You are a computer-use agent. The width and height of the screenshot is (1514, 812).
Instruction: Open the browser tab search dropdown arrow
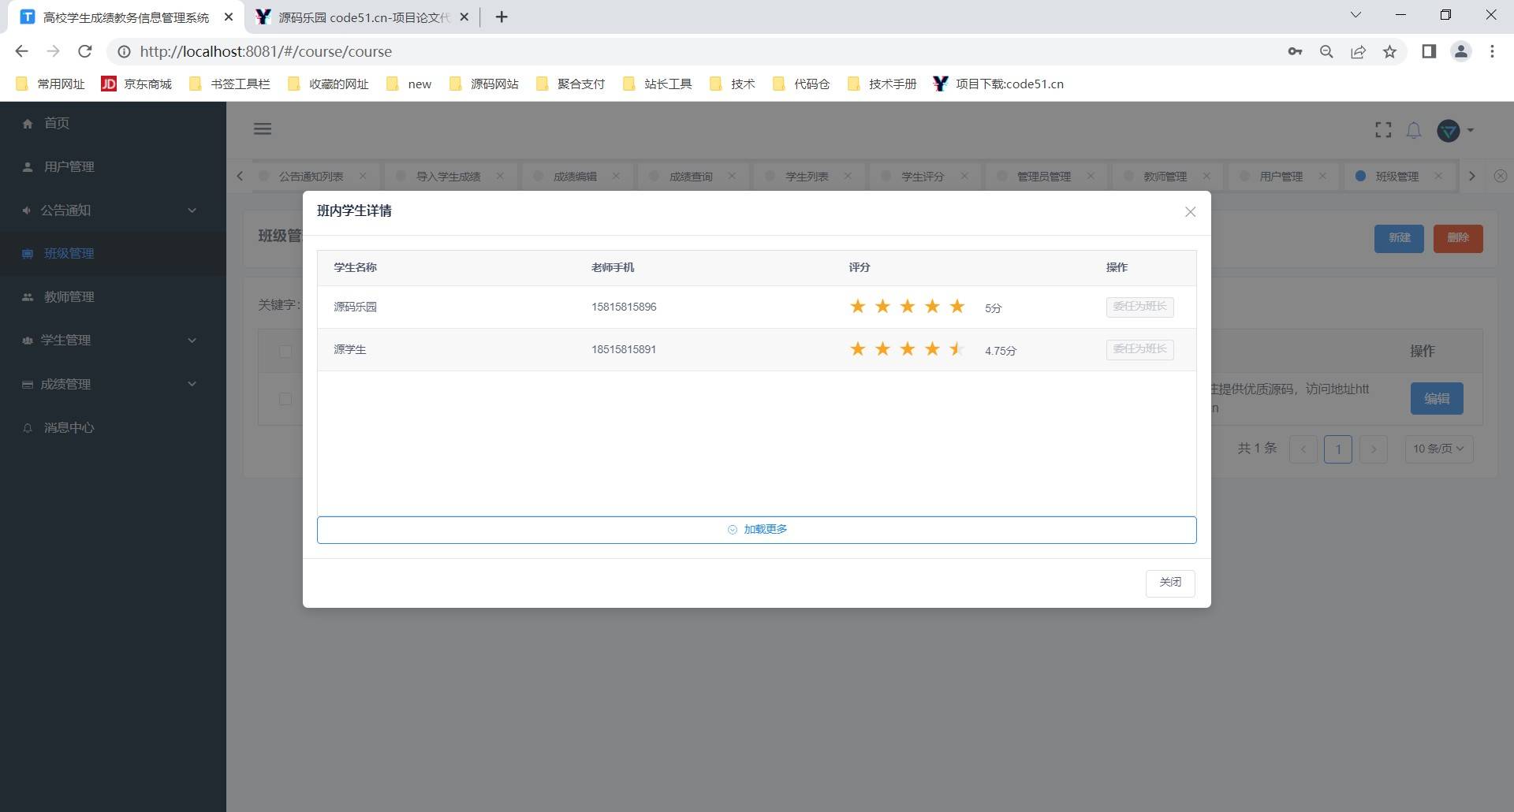tap(1356, 15)
